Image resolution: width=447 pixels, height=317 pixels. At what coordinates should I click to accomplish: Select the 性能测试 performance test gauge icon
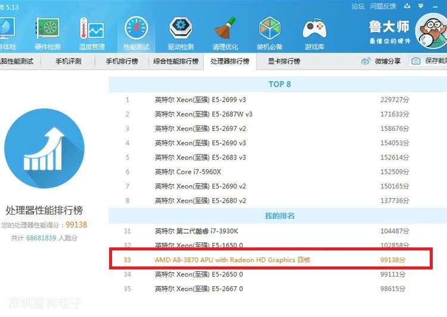coord(136,29)
